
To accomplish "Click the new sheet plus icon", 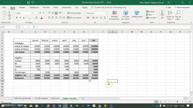I will point(83,98).
